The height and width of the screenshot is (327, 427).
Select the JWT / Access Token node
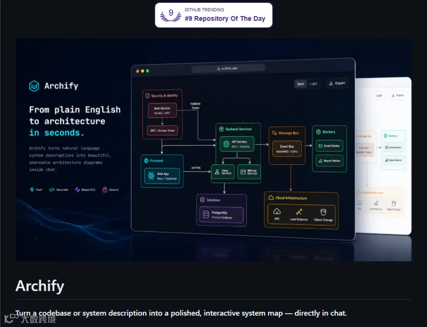162,130
